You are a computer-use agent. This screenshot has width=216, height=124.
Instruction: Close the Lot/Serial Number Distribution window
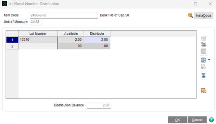210,4
